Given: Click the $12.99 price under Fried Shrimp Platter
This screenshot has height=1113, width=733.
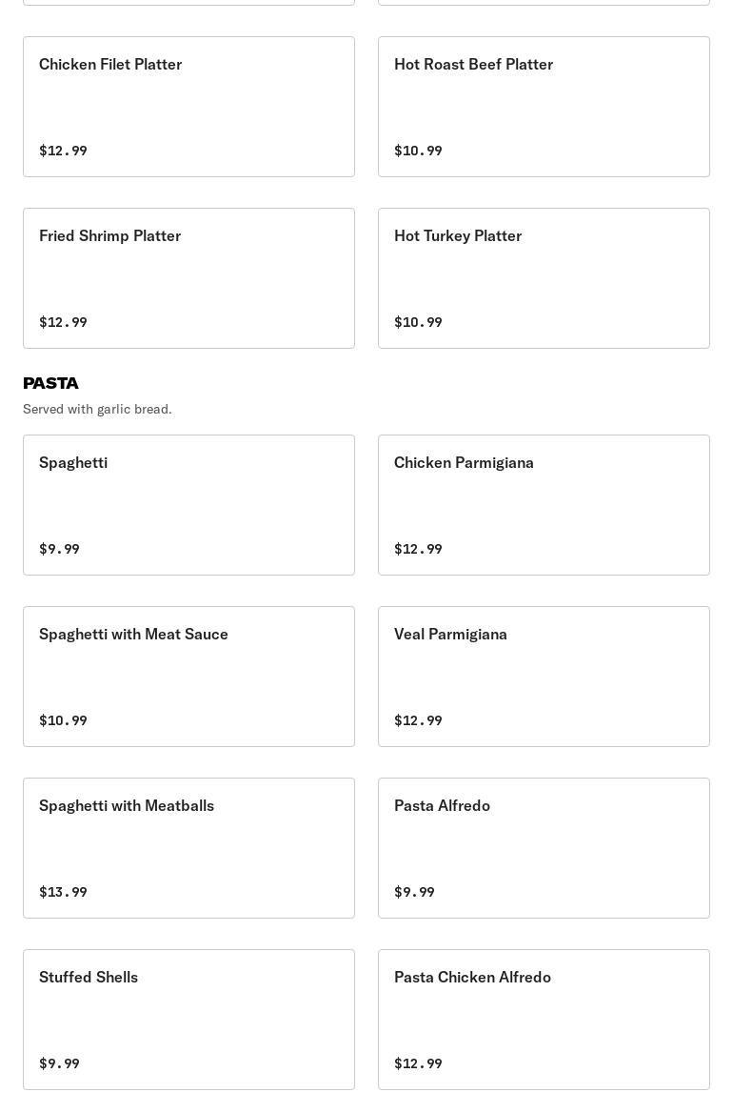Looking at the screenshot, I should pyautogui.click(x=63, y=322).
